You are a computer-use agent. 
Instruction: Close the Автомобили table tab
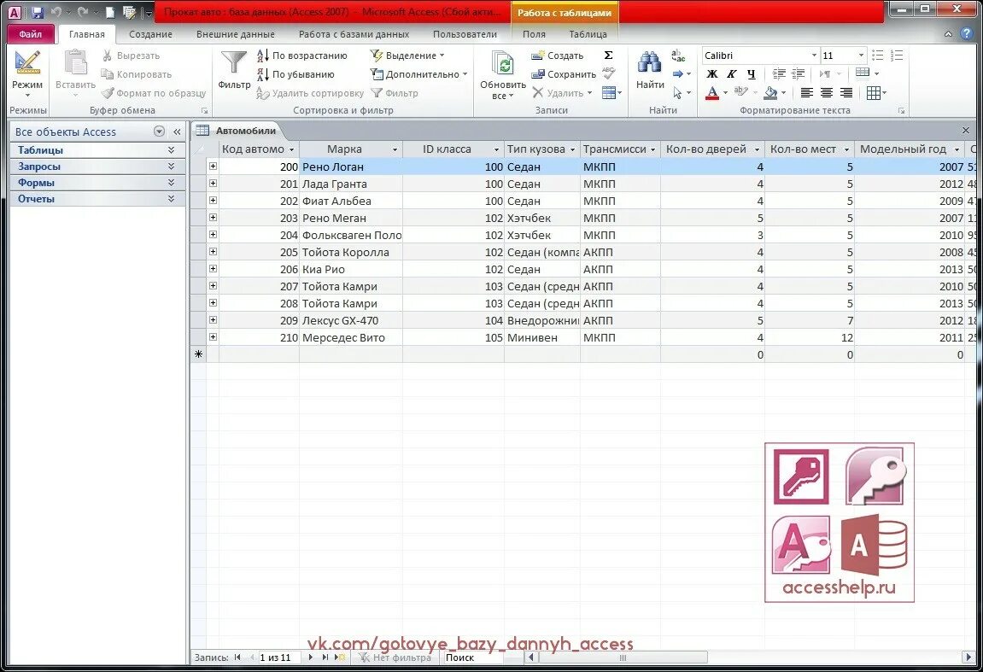tap(965, 131)
